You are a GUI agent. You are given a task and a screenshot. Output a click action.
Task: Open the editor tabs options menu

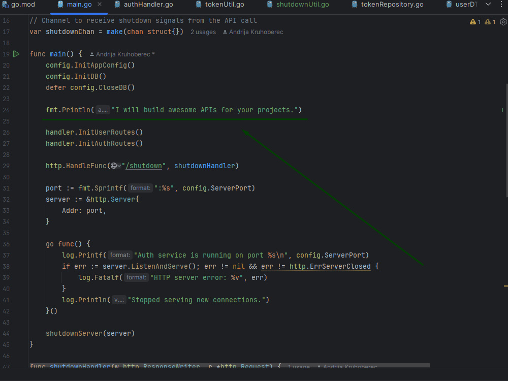point(501,4)
